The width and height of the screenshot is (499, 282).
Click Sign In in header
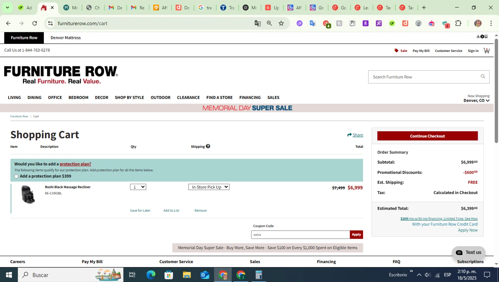pos(473,51)
